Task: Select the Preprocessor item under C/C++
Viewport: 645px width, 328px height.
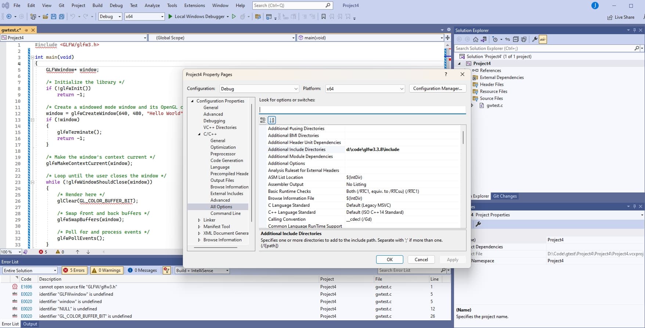Action: coord(223,154)
